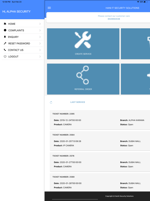Click date 2019-12-24T00:00:00

click(70, 120)
